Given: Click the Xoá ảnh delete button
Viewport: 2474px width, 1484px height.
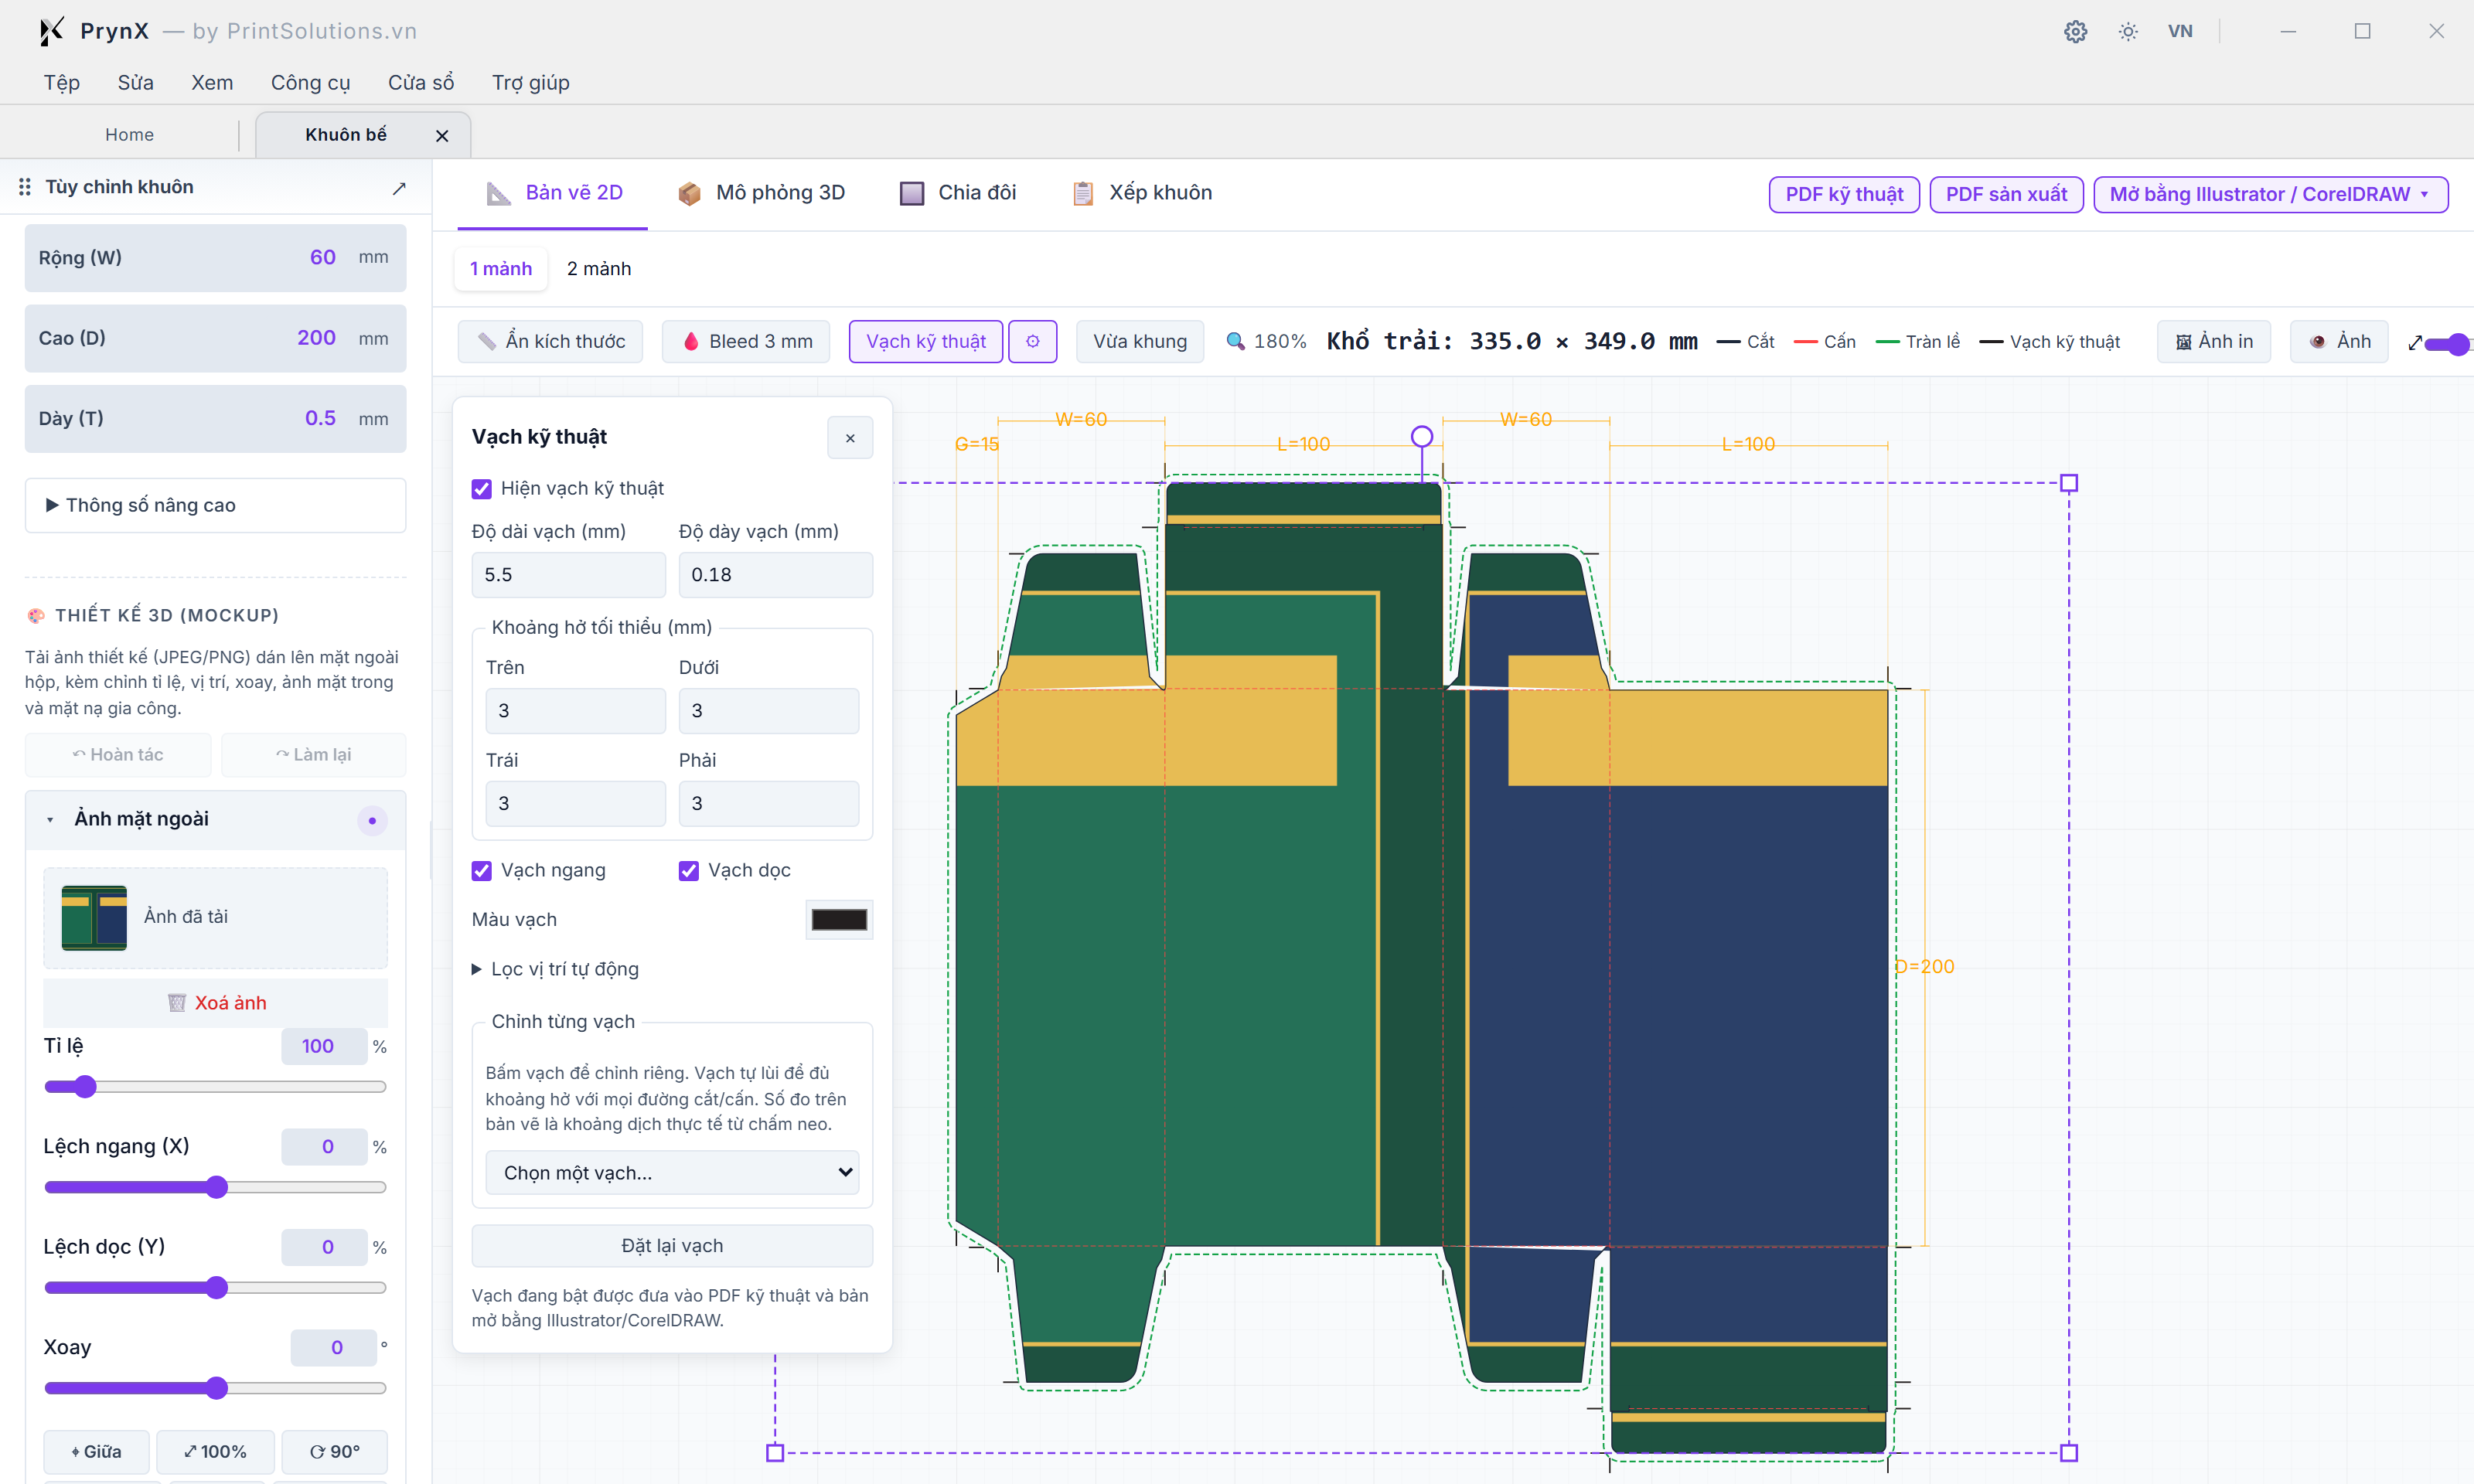Looking at the screenshot, I should (x=216, y=1002).
